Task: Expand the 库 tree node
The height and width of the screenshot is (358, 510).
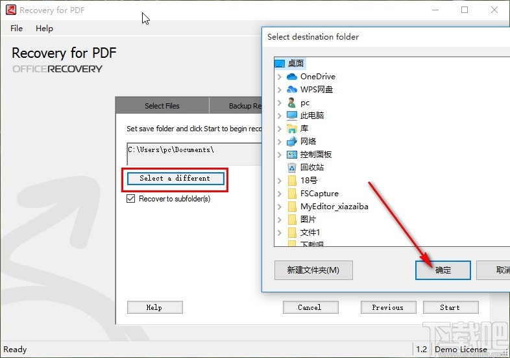Action: [x=279, y=129]
